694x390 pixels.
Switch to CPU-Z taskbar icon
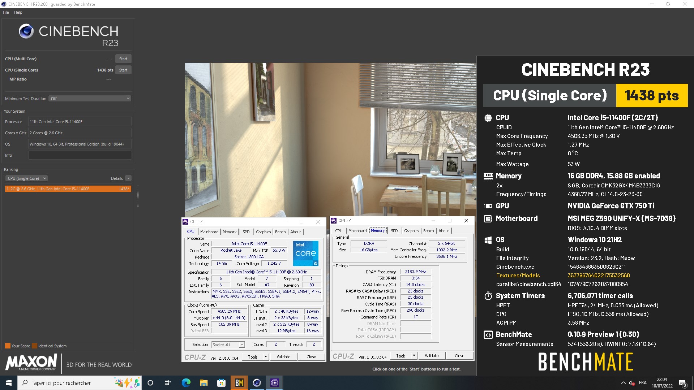point(274,383)
